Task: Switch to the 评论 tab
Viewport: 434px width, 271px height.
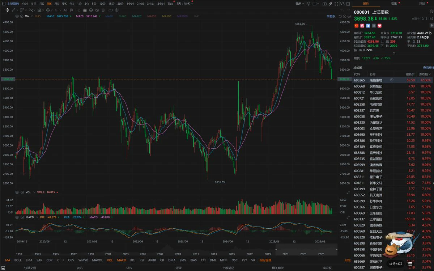Action: tap(422, 3)
